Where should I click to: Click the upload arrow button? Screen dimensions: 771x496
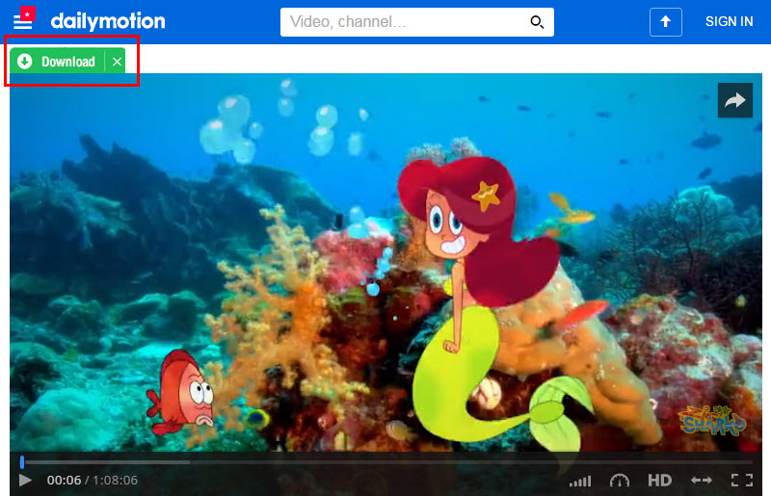[665, 22]
